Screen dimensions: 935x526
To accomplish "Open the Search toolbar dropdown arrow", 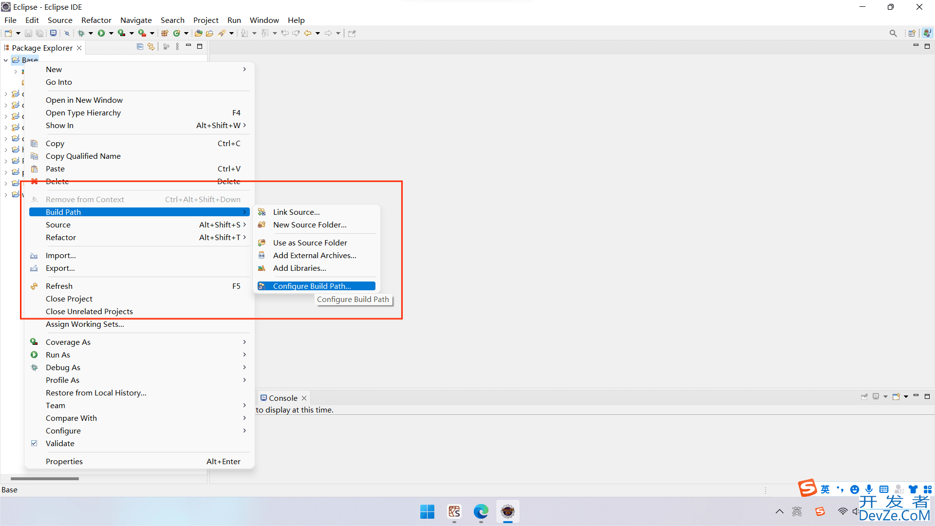I will pos(231,33).
